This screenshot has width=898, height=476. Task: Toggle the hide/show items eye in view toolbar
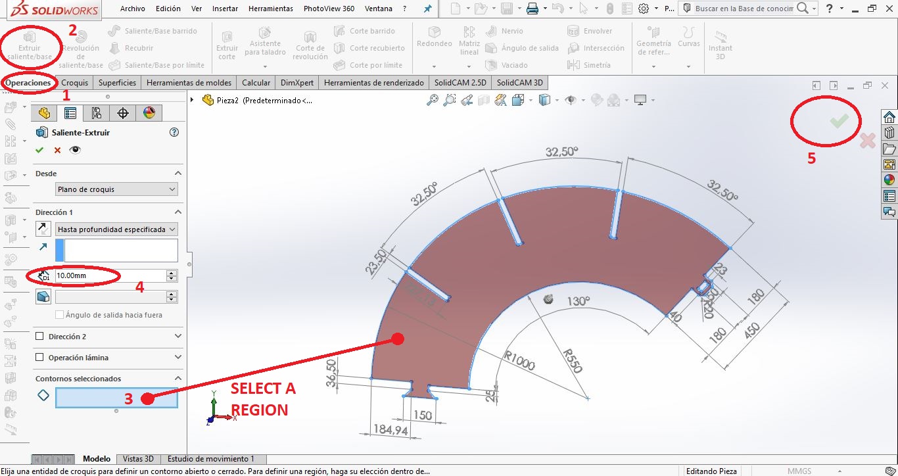pyautogui.click(x=571, y=100)
